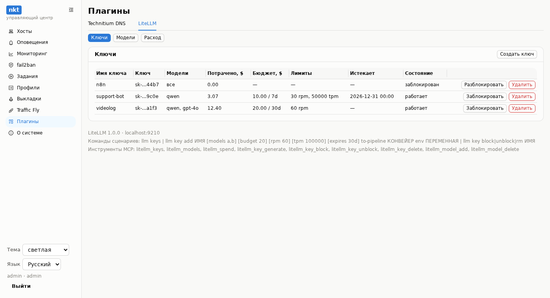Click the Оповещения bell icon
Viewport: 550px width, 298px height.
coord(11,42)
